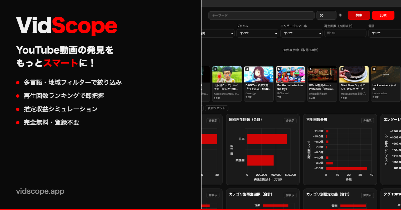Click the ~2.0億 bar in distribution chart

click(x=347, y=168)
